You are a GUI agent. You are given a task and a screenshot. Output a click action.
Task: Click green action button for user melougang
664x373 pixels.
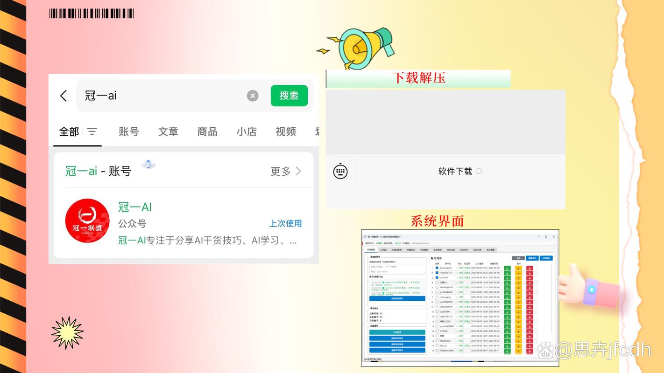point(508,297)
